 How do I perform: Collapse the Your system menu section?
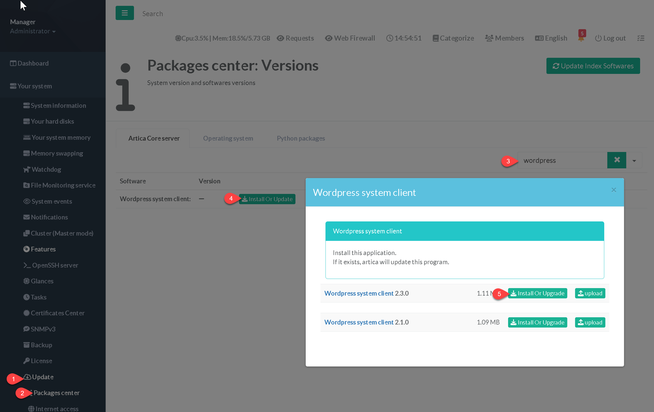click(x=35, y=86)
